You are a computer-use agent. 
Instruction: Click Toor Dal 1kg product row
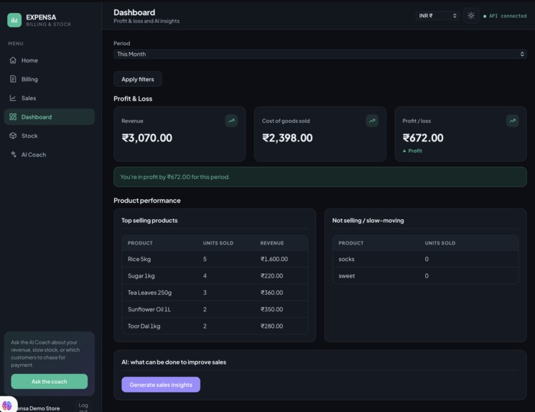(215, 326)
